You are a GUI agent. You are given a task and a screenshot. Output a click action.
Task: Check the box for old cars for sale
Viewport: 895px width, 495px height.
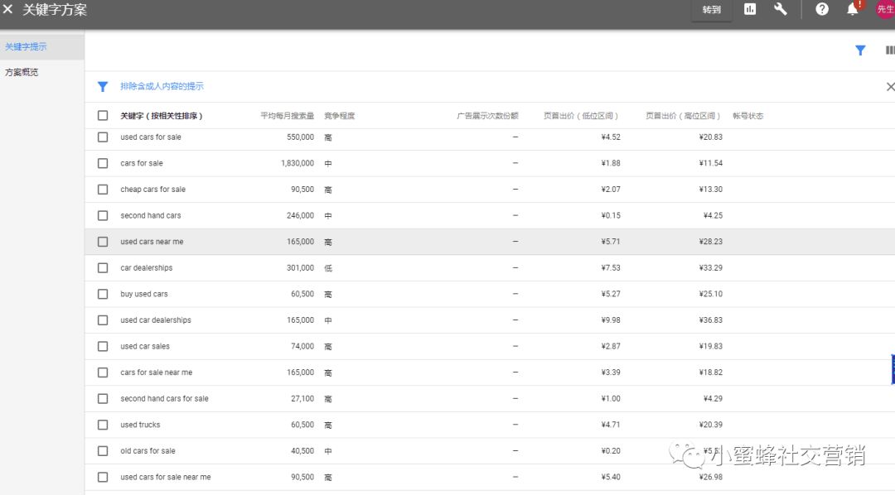[103, 450]
